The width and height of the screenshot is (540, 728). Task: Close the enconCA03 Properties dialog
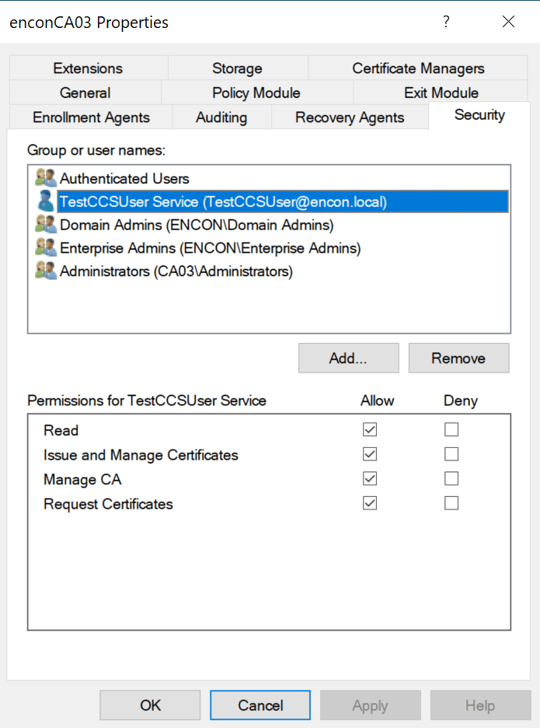pos(508,22)
